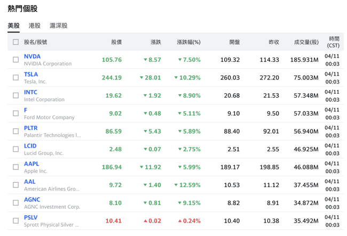Open the NVDA stock link
The height and width of the screenshot is (236, 347).
[x=33, y=56]
